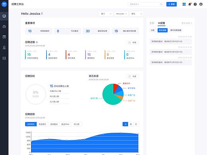
Task: Click the small orange pie slice
Action: pos(120,97)
